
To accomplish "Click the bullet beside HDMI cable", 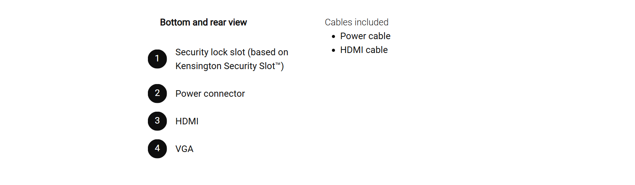I will click(333, 50).
